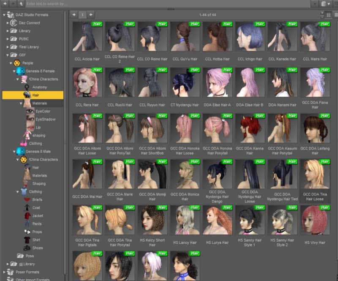Viewport: 338px width, 281px height.
Task: Click the EyeColor eye icon
Action: [x=30, y=111]
